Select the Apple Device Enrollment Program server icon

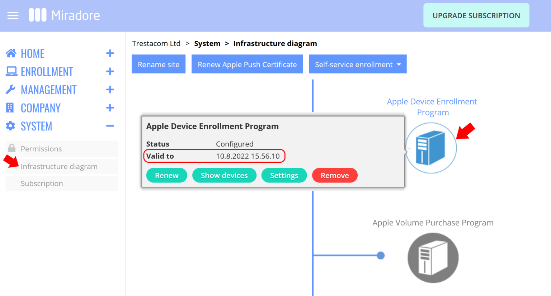click(431, 148)
